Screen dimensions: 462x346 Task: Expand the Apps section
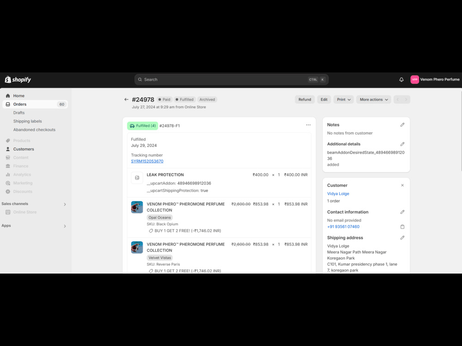pos(65,226)
